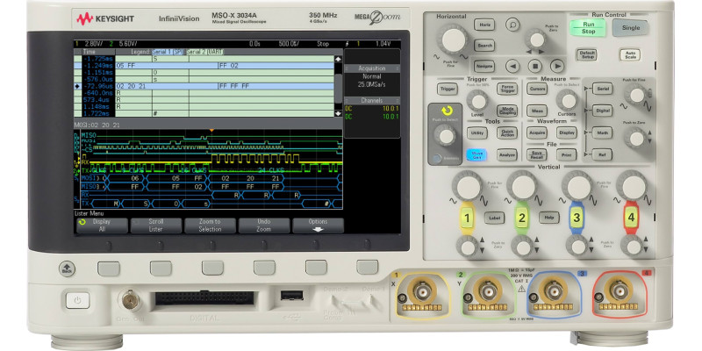Select the lister row at -72.96us
702x351 pixels.
pyautogui.click(x=204, y=86)
